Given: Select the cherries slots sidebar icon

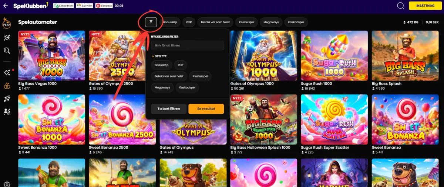Looking at the screenshot, I should tap(7, 86).
